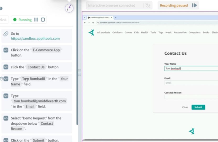This screenshot has width=218, height=142.
Task: Click the Your Name input field
Action: tap(191, 68)
